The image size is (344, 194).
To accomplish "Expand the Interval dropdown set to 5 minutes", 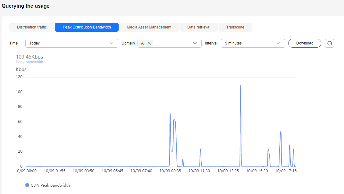I will [x=253, y=43].
